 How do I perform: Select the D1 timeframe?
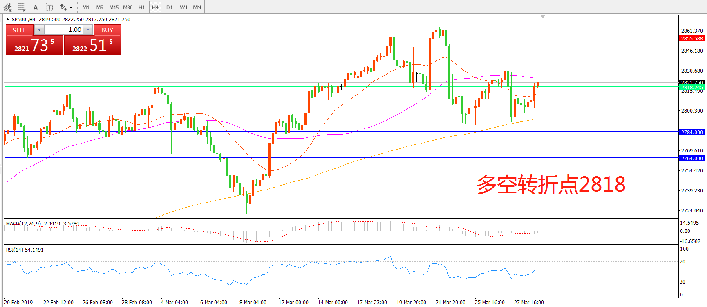pos(169,7)
